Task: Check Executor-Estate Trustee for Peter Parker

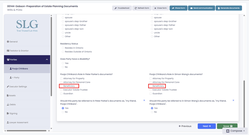Action: [x=61, y=90]
